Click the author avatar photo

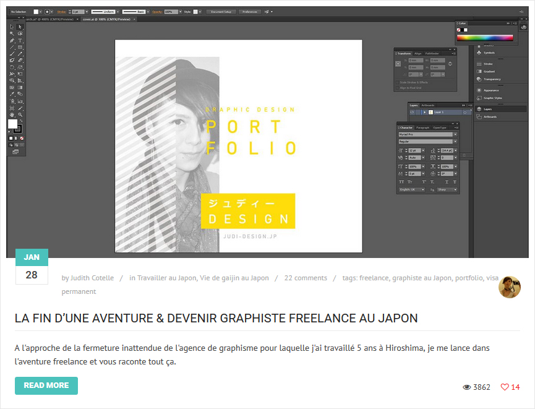[510, 287]
